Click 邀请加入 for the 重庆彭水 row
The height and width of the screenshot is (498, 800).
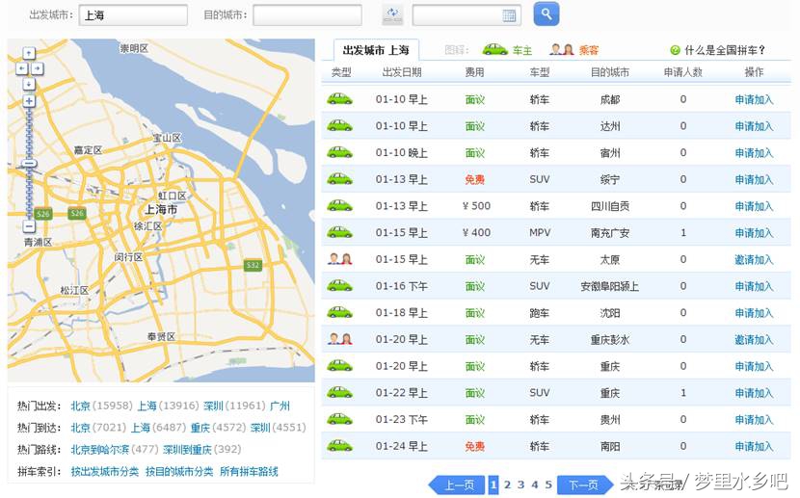(x=754, y=339)
